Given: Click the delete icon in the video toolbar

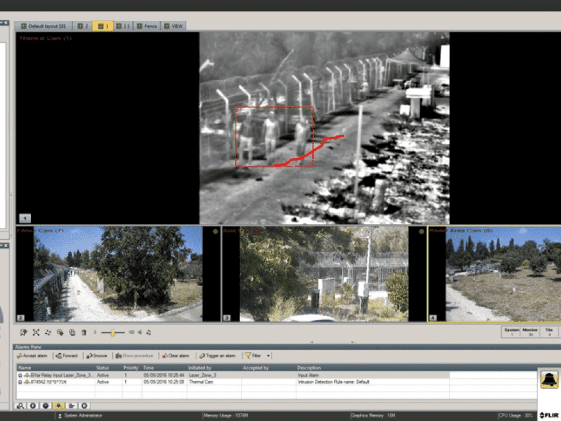Looking at the screenshot, I should (x=83, y=332).
